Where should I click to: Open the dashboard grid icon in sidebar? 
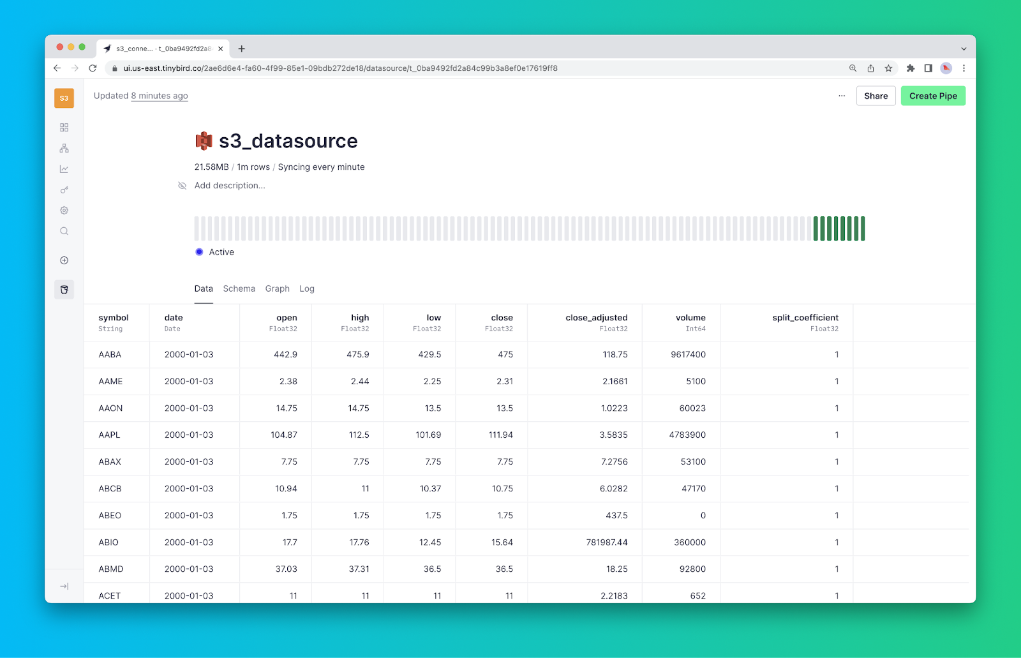point(64,128)
